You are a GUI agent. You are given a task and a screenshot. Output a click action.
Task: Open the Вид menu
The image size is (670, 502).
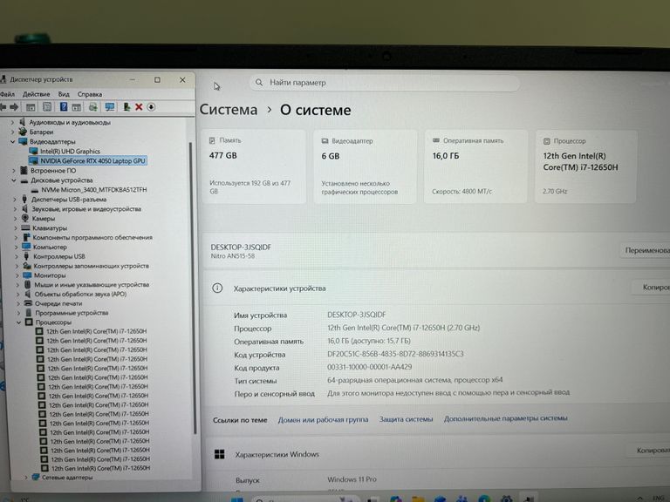click(64, 94)
